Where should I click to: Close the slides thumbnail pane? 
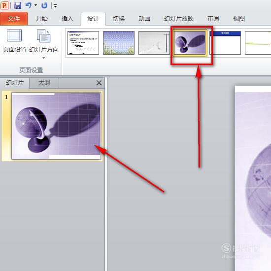(x=99, y=83)
